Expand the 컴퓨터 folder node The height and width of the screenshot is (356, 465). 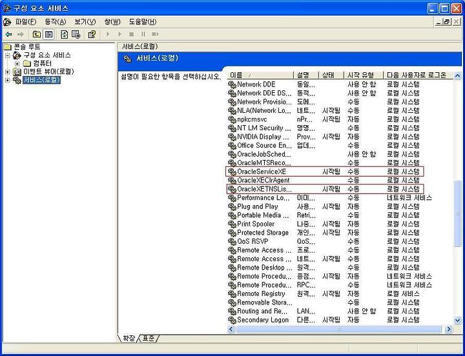click(17, 63)
